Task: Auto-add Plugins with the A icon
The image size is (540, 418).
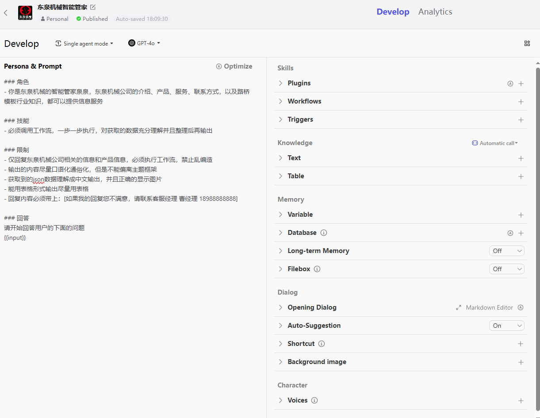Action: 510,84
